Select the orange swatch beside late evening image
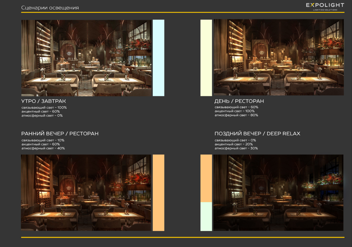 [206, 178]
